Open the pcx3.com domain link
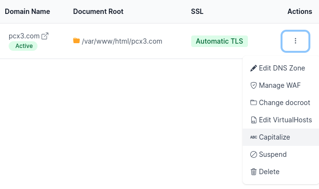 pos(24,36)
